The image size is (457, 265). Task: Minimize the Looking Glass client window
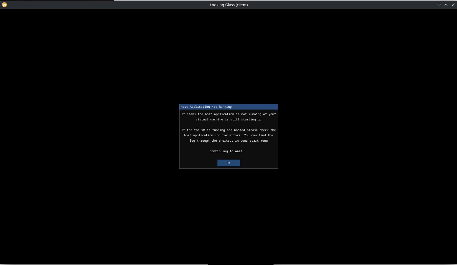[439, 5]
